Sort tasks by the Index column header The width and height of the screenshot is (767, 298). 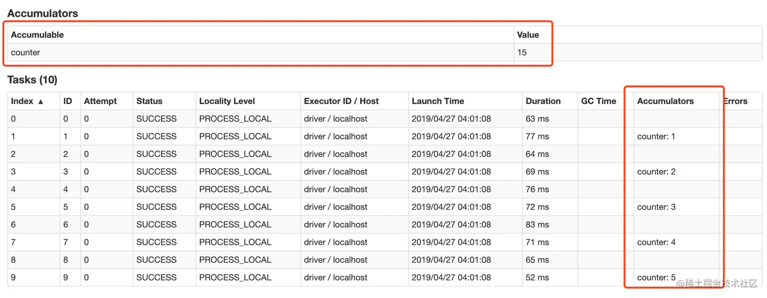click(x=27, y=101)
